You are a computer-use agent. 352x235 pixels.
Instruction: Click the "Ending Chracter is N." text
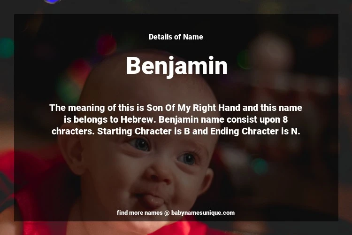click(255, 131)
